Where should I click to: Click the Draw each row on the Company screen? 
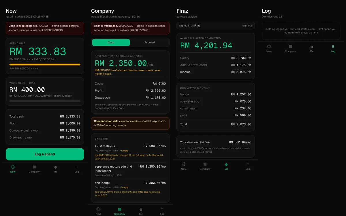coord(130,98)
